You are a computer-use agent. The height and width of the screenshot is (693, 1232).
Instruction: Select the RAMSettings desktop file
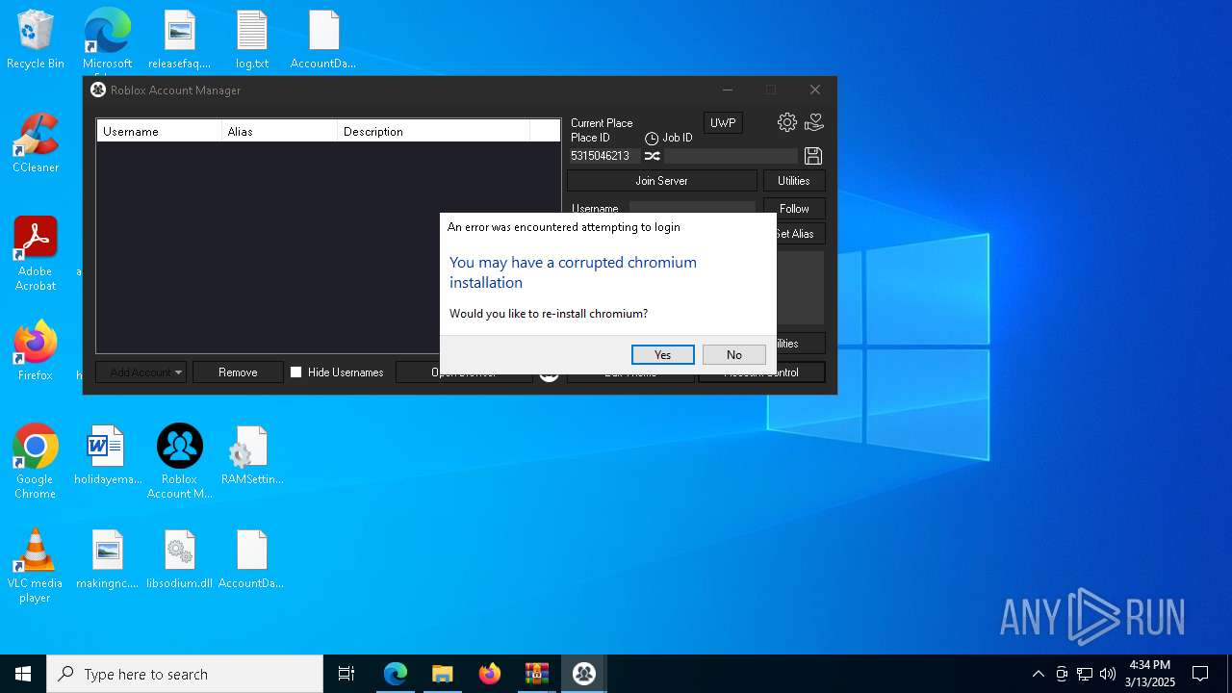pos(252,455)
